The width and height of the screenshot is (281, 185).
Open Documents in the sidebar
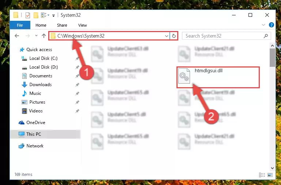point(37,76)
